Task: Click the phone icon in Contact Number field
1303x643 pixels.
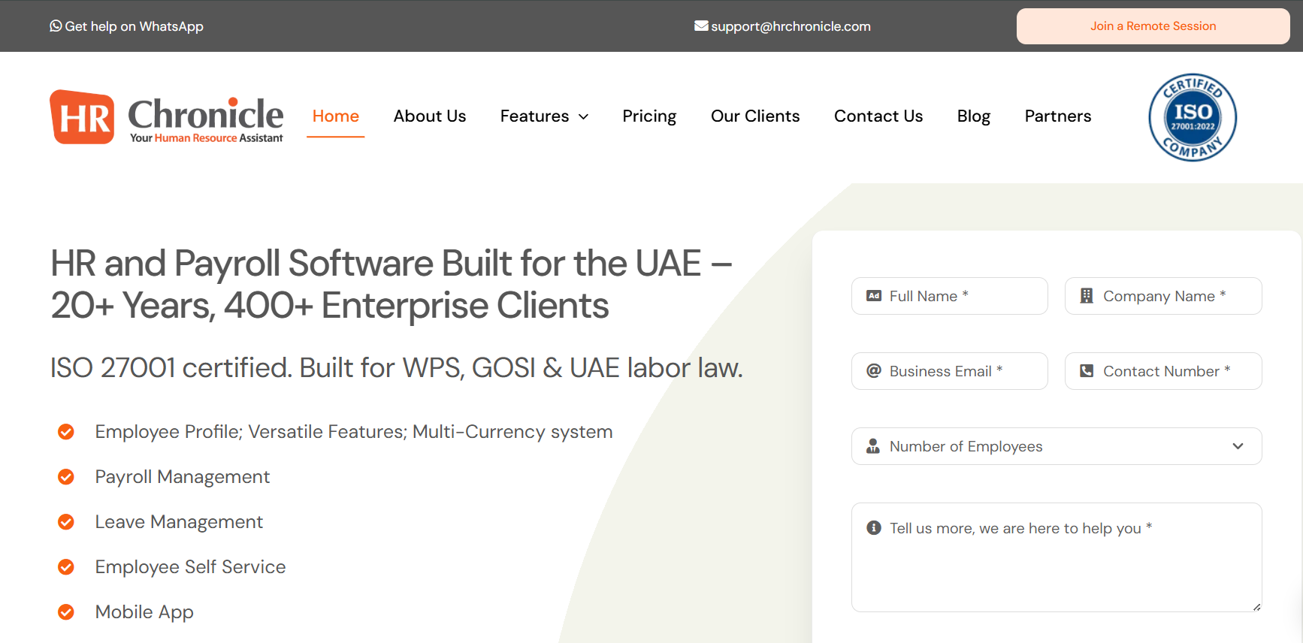Action: pyautogui.click(x=1087, y=371)
